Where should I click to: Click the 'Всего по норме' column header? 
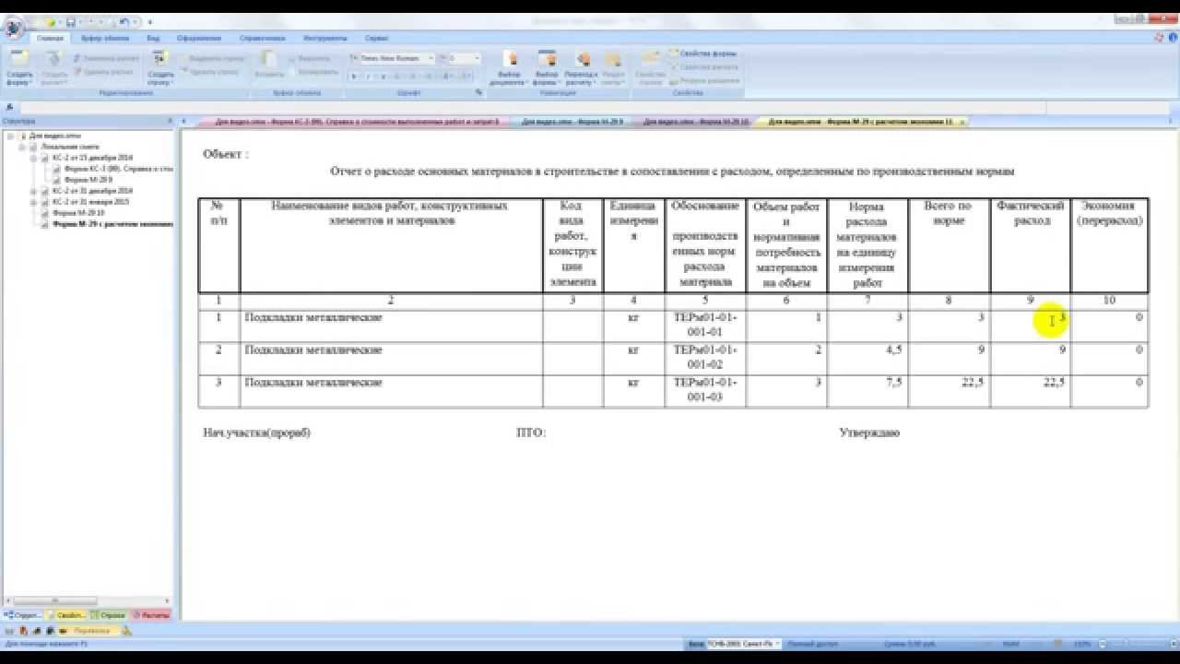coord(949,244)
